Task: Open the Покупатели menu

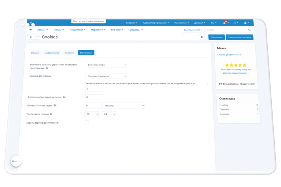Action: [77, 30]
